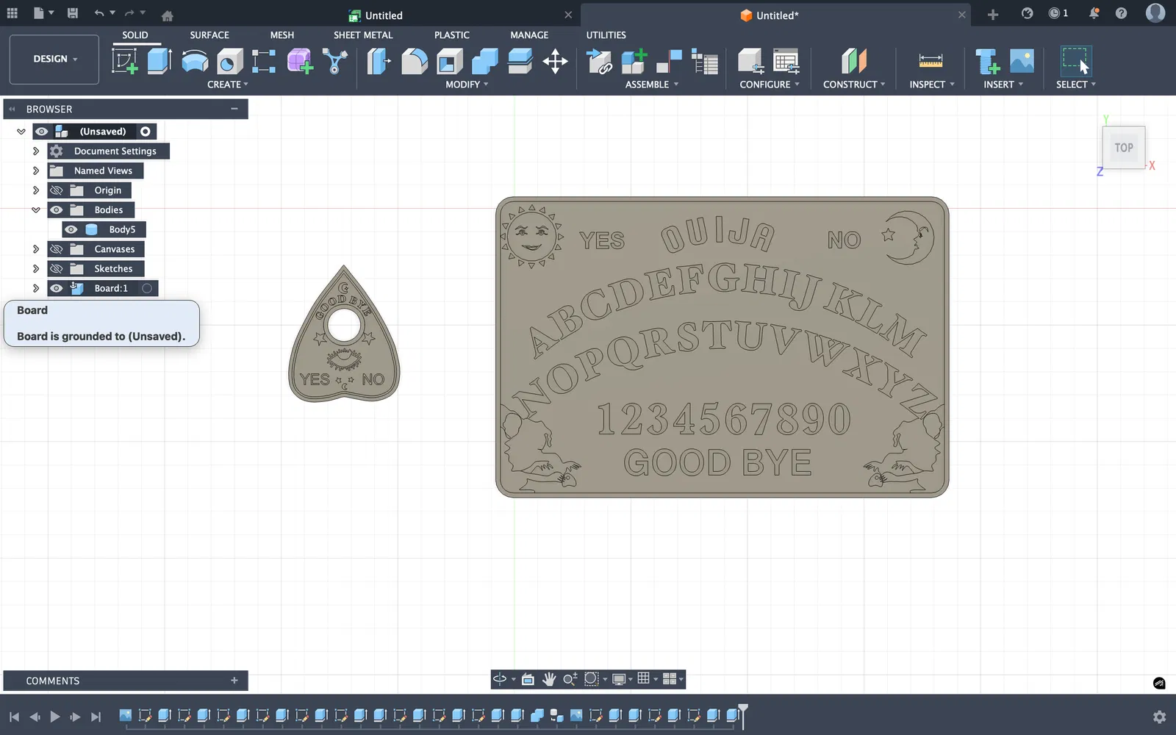The image size is (1176, 735).
Task: Open the MODIFY dropdown menu
Action: coord(467,85)
